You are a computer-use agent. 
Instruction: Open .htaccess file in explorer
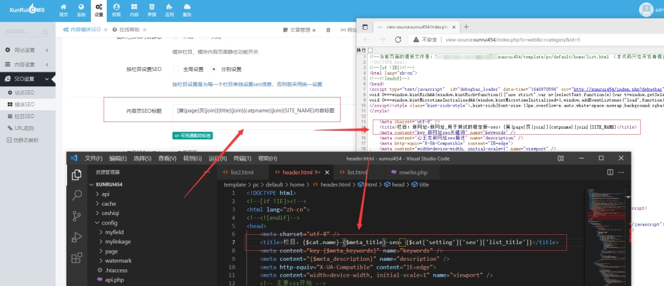coord(116,270)
